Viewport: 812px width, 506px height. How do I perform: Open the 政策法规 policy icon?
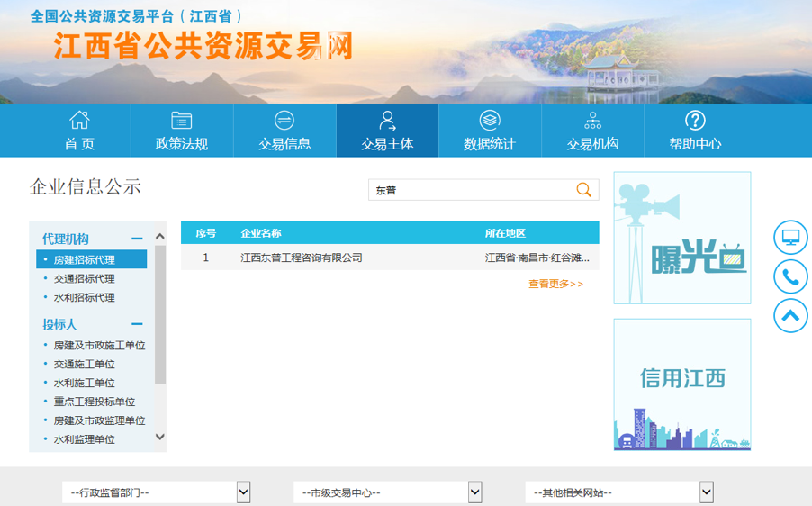click(x=182, y=121)
